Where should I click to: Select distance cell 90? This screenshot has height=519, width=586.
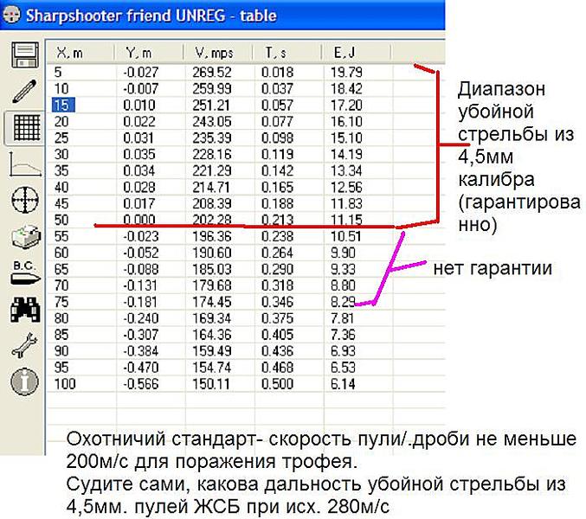coord(61,351)
